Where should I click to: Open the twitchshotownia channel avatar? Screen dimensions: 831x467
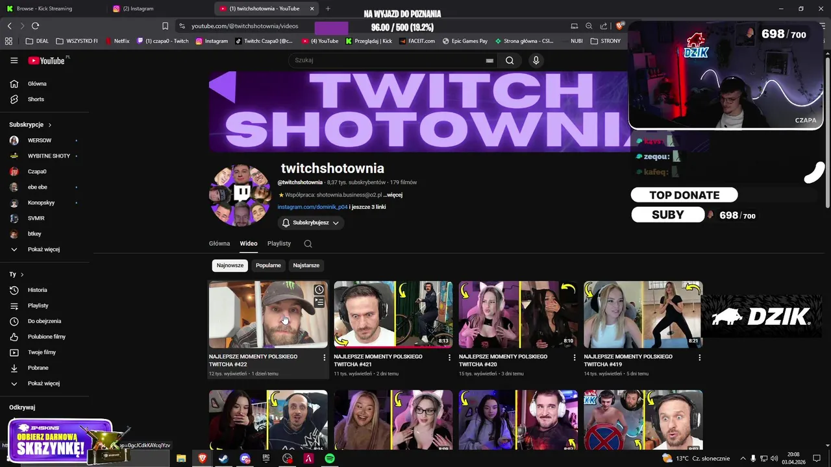click(240, 195)
